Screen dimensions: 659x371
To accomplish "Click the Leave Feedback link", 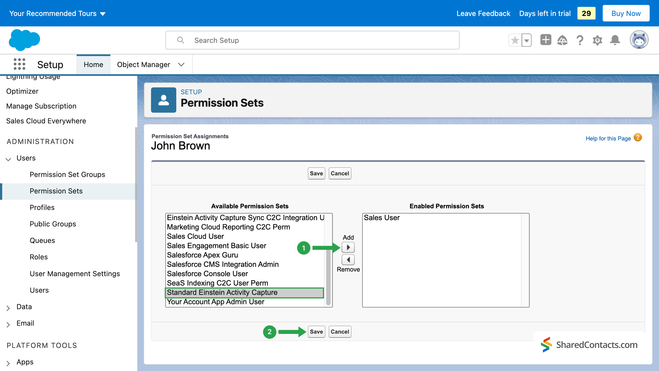I will click(x=483, y=13).
